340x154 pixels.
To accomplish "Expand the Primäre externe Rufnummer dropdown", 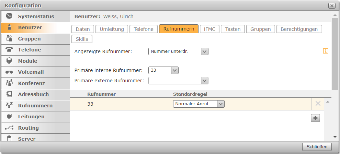I will pos(204,81).
